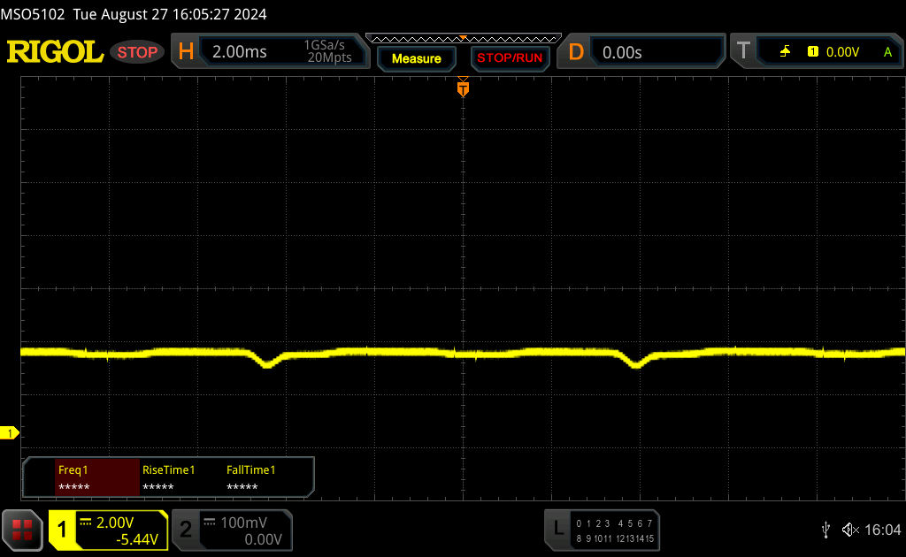Select the 0.00V trigger level

coord(842,52)
